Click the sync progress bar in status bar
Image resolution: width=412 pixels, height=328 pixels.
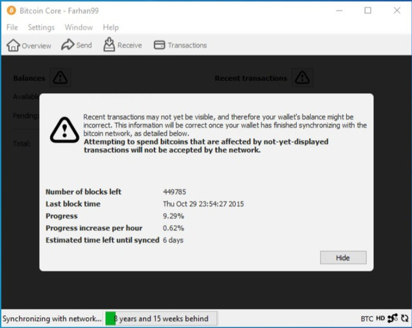pyautogui.click(x=161, y=318)
